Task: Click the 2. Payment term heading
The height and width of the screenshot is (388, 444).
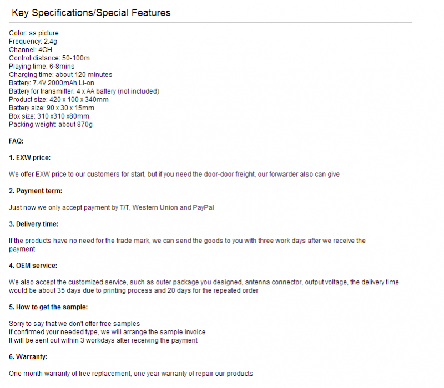Action: pyautogui.click(x=36, y=191)
